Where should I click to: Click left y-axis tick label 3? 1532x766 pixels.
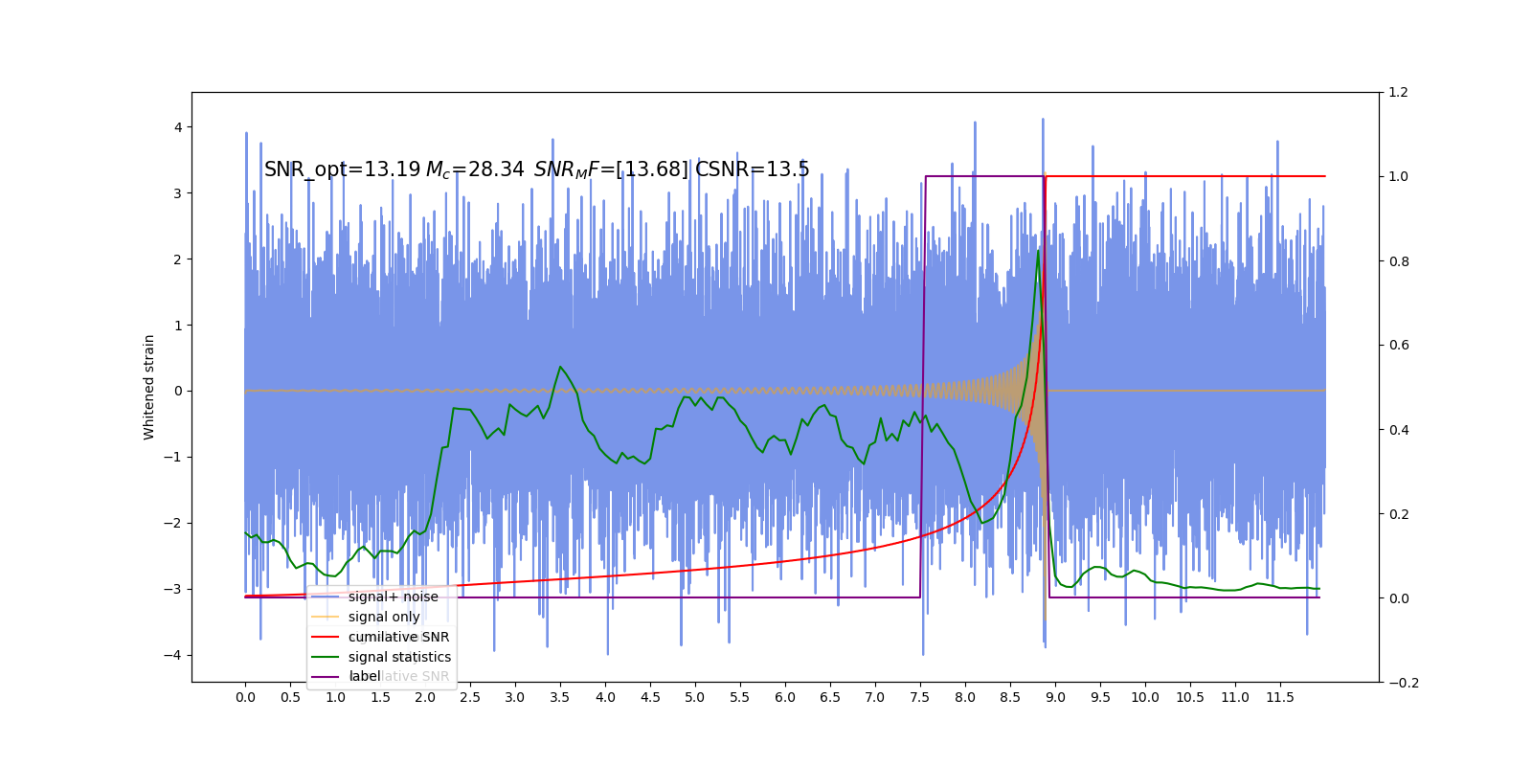tap(178, 193)
